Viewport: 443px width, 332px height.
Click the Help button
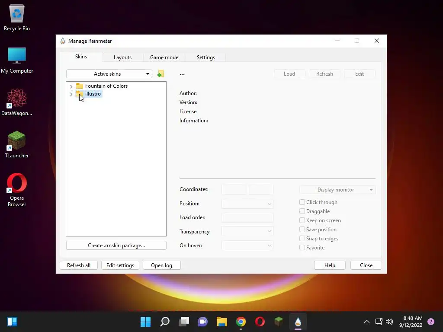[x=329, y=265]
